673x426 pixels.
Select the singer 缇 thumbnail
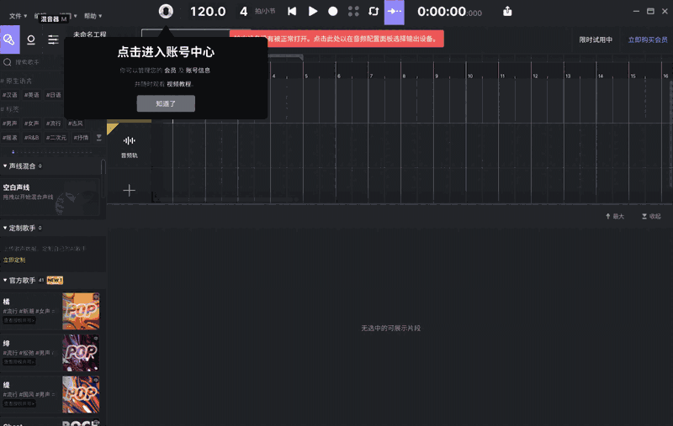click(81, 394)
